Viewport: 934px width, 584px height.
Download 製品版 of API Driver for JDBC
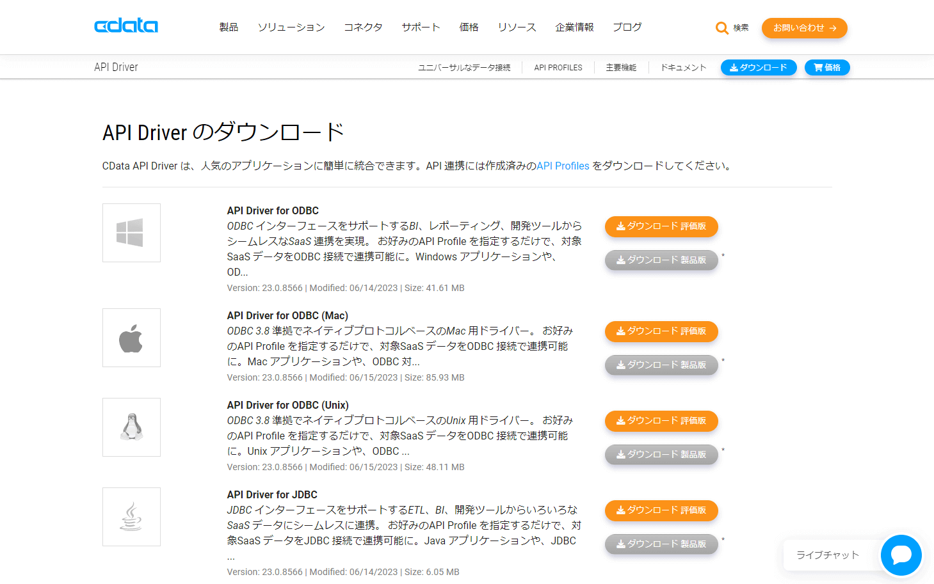[661, 544]
